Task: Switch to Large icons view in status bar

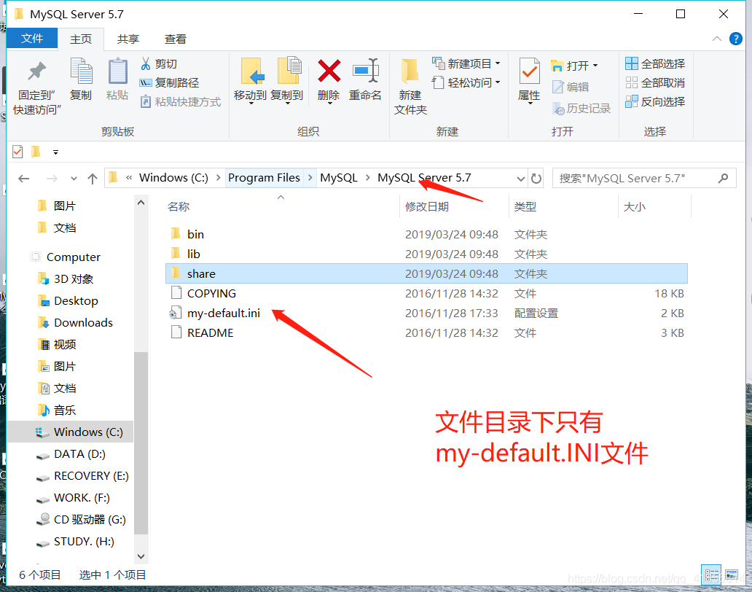Action: (732, 575)
